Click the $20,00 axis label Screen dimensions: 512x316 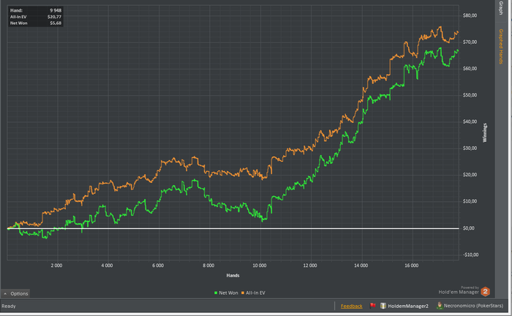tap(470, 175)
